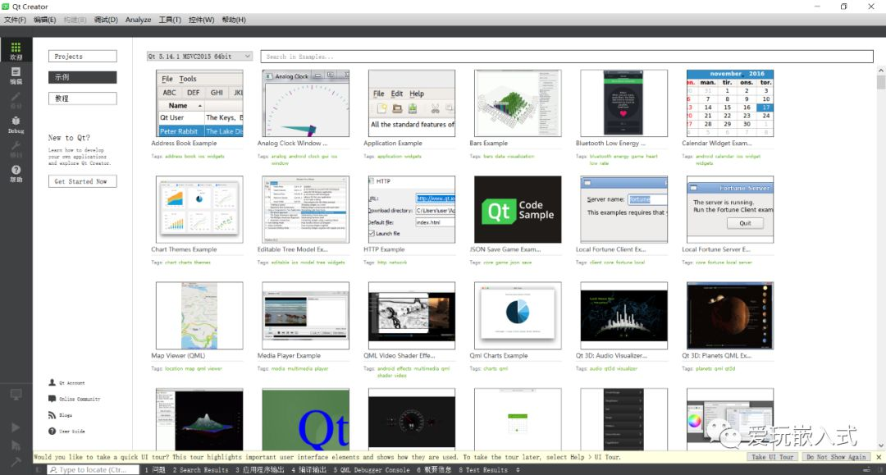This screenshot has height=475, width=886.
Task: Click the Projects button
Action: 83,57
